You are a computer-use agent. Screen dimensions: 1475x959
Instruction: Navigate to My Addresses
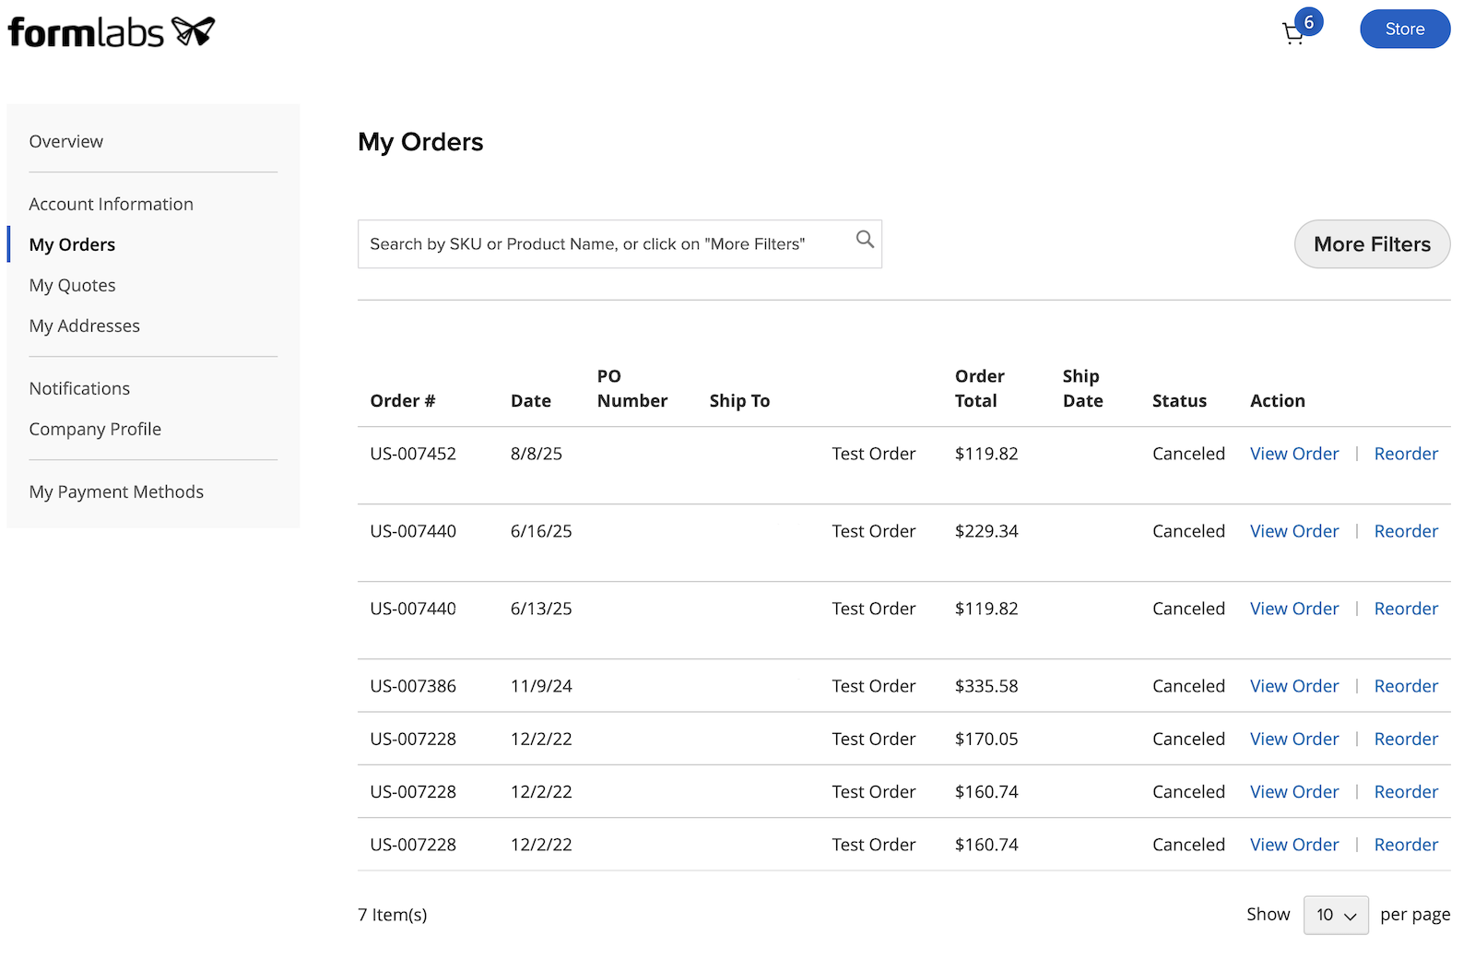click(x=85, y=326)
